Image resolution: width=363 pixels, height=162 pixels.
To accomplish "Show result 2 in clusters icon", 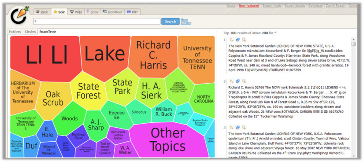I will (x=231, y=81).
